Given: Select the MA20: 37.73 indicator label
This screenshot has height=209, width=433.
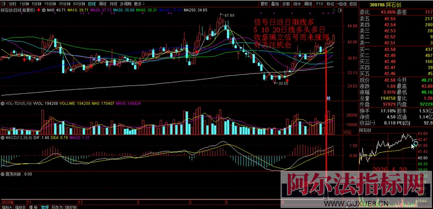Looking at the screenshot, I should coord(100,10).
